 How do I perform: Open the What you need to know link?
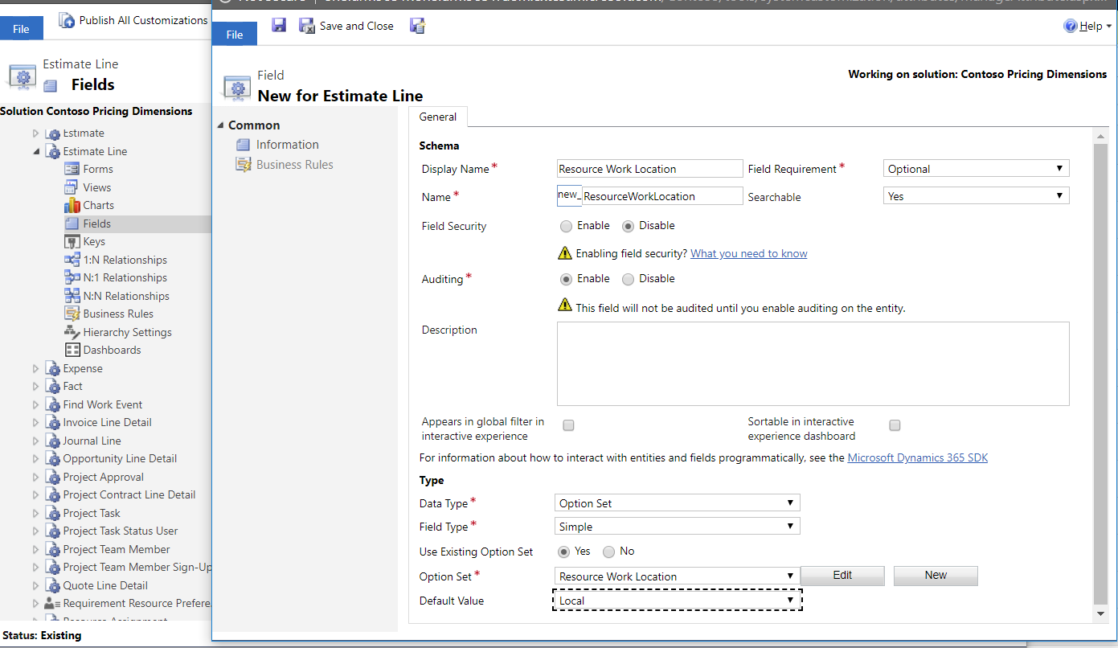click(x=748, y=253)
